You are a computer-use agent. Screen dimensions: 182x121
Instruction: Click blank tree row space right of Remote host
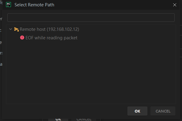click(x=127, y=29)
